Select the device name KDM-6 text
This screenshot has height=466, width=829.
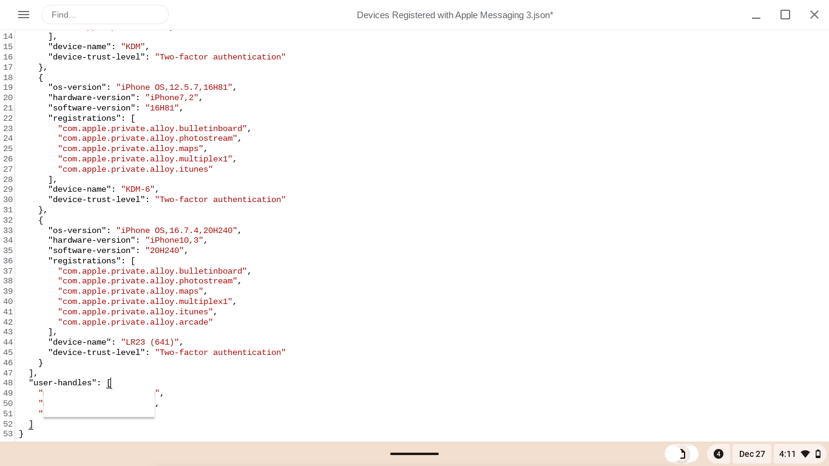click(x=138, y=189)
